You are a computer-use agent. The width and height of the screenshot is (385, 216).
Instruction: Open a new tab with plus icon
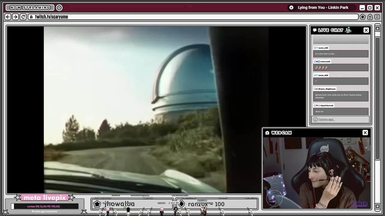(59, 7)
